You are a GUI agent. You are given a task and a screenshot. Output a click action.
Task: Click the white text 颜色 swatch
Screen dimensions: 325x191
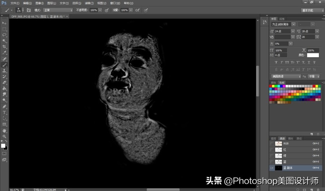coord(313,55)
